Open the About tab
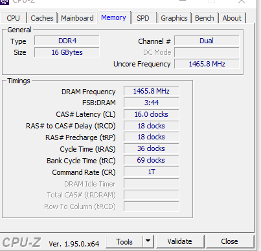This screenshot has height=251, width=261. pyautogui.click(x=232, y=18)
